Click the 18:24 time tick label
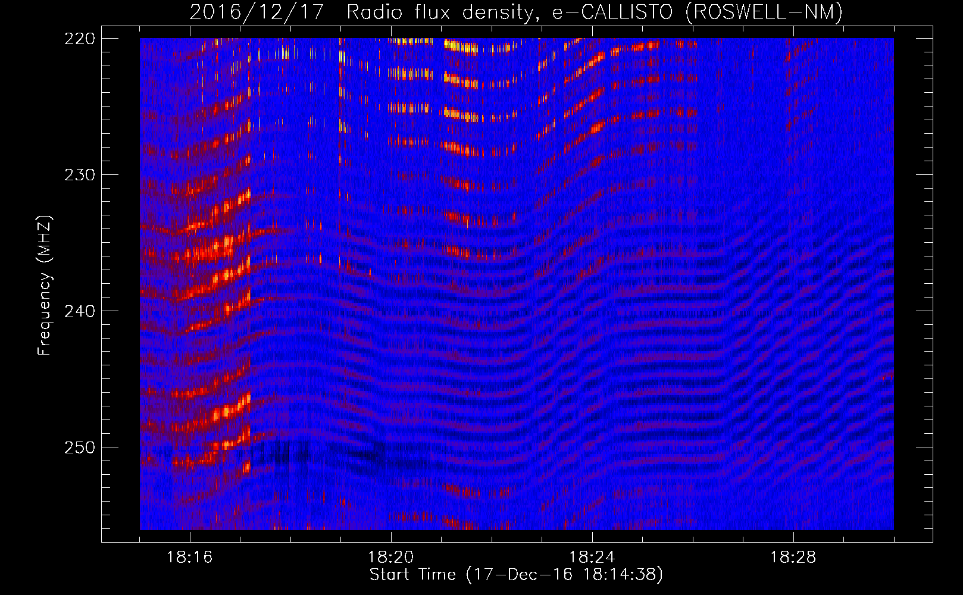Image resolution: width=963 pixels, height=595 pixels. [592, 558]
